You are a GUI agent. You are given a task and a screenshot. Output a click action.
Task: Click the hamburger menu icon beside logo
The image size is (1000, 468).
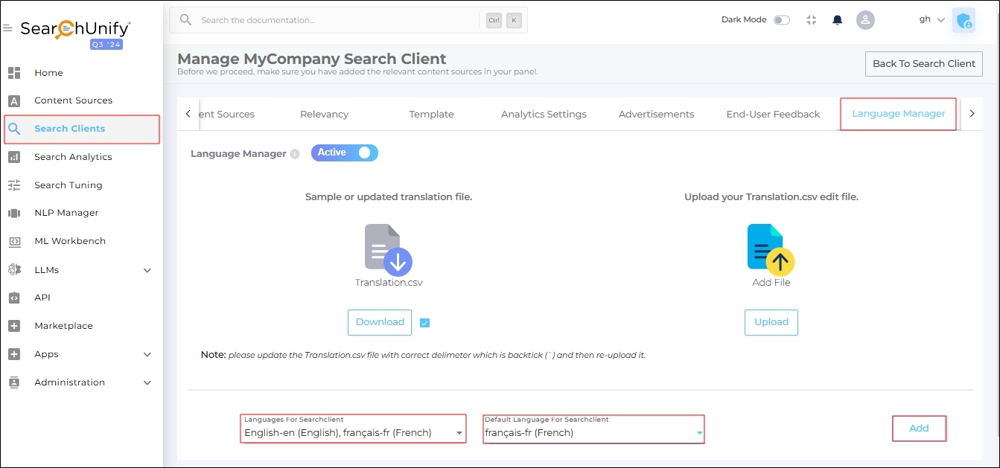(7, 28)
